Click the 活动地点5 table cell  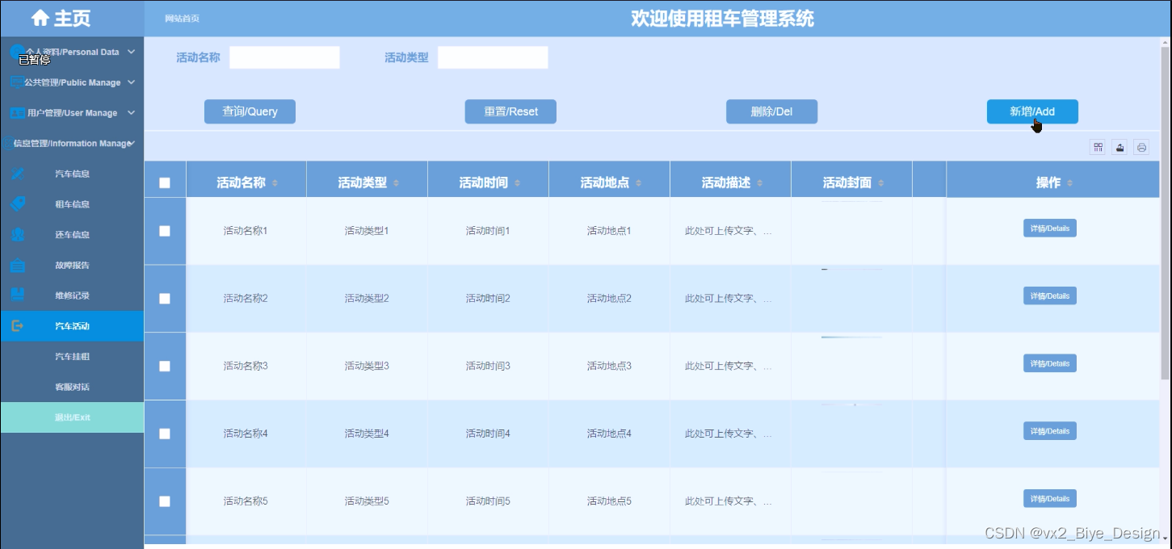pos(609,501)
